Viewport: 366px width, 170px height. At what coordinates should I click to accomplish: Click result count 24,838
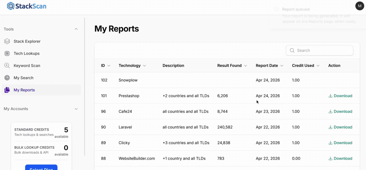coord(224,143)
